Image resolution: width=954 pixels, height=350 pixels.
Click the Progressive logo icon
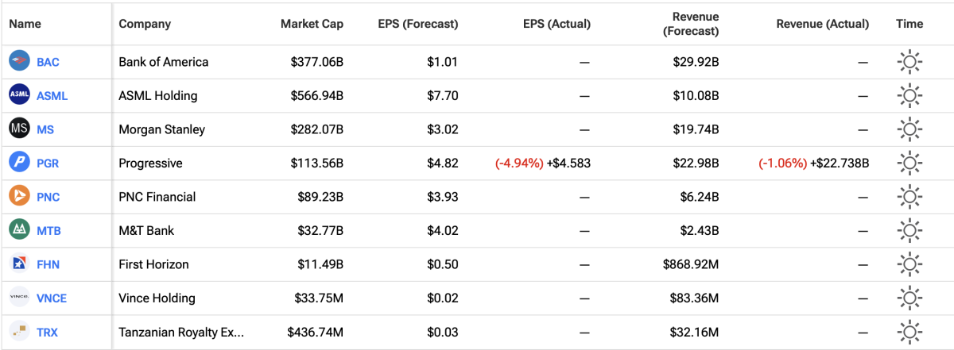tap(19, 163)
